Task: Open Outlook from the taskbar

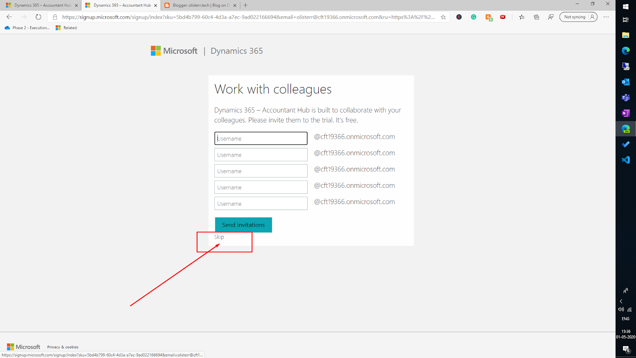Action: pos(626,82)
